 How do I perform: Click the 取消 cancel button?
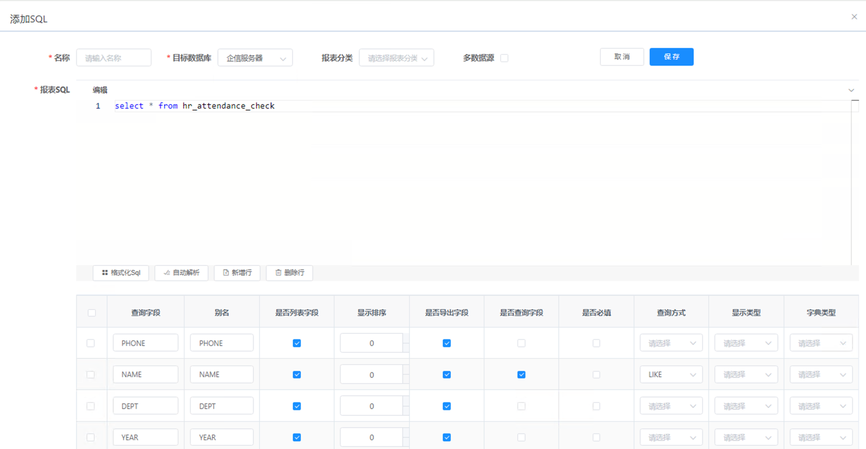point(622,56)
